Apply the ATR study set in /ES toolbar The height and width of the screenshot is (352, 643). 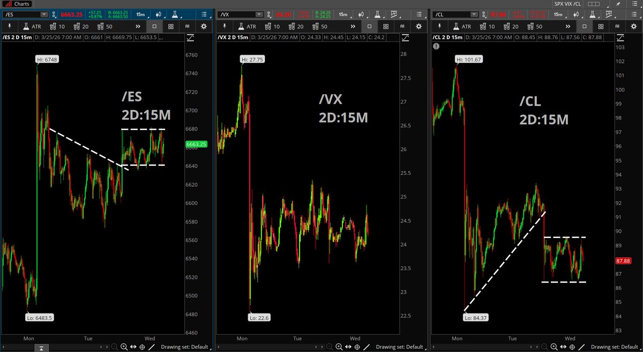click(x=32, y=26)
